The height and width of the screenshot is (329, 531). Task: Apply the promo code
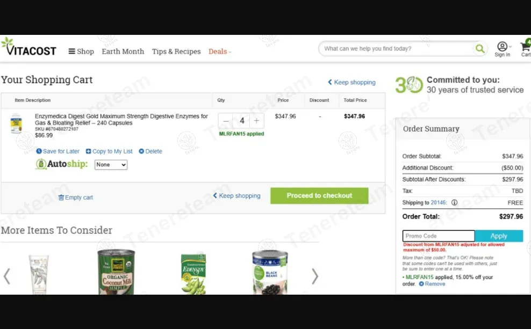click(x=499, y=236)
